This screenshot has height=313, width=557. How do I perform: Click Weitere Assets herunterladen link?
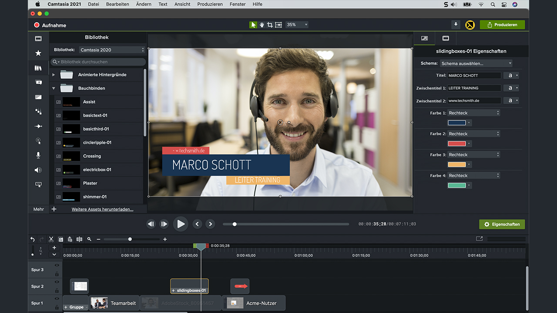coord(102,209)
